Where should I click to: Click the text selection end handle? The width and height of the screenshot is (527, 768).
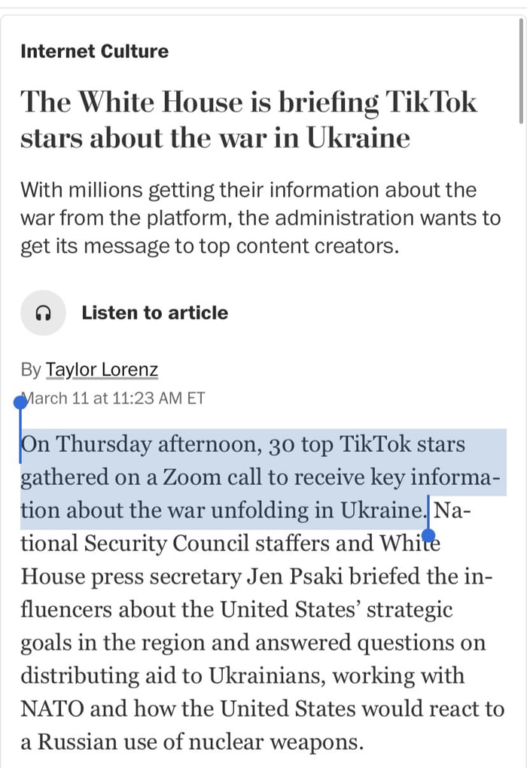(x=428, y=535)
